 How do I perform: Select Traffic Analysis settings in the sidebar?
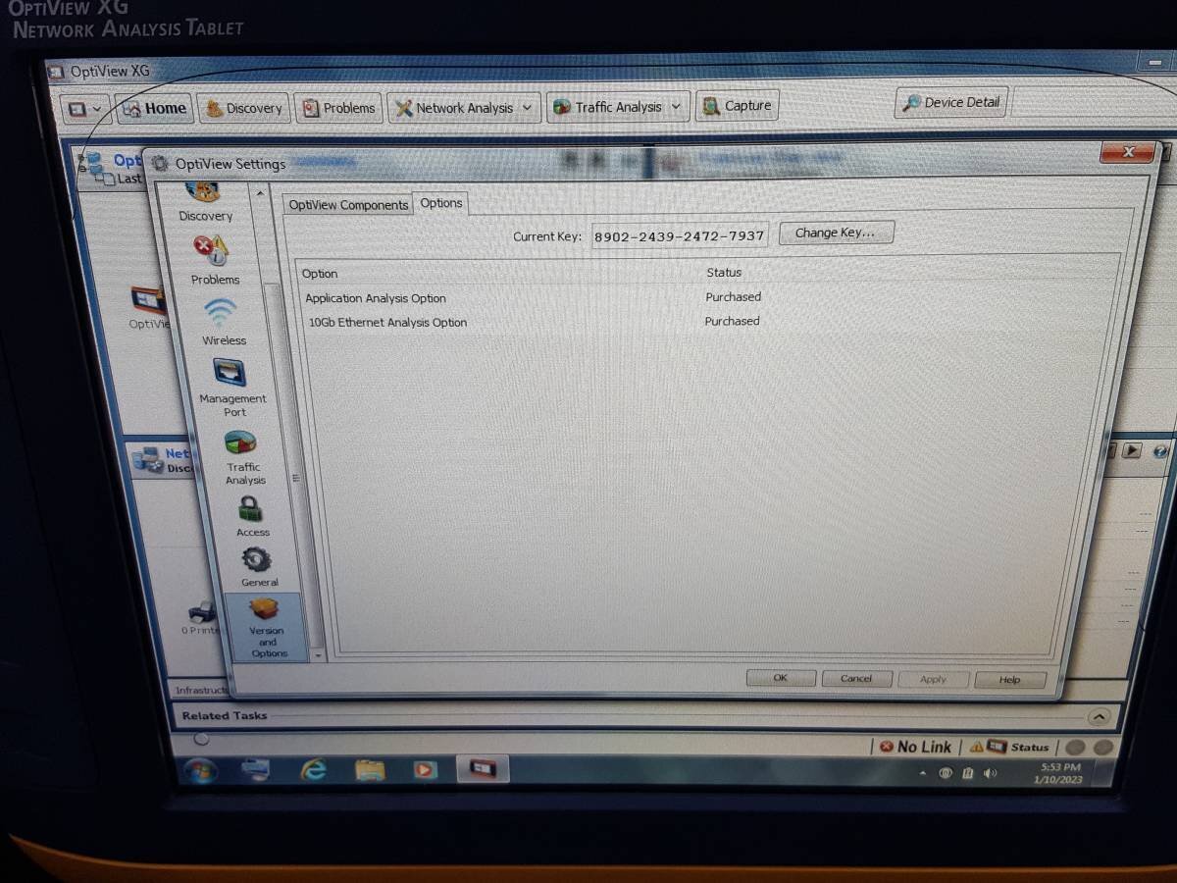coord(243,457)
